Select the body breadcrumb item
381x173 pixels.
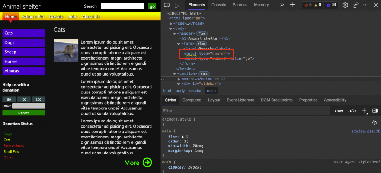[180, 91]
